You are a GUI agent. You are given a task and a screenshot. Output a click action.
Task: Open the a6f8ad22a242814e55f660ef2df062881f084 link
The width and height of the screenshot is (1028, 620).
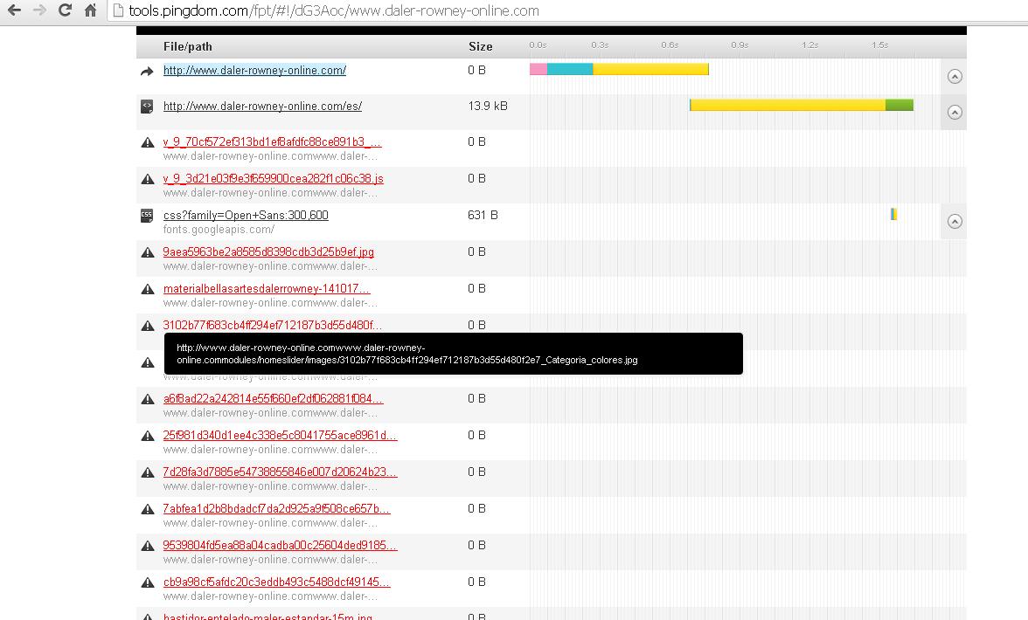point(274,399)
